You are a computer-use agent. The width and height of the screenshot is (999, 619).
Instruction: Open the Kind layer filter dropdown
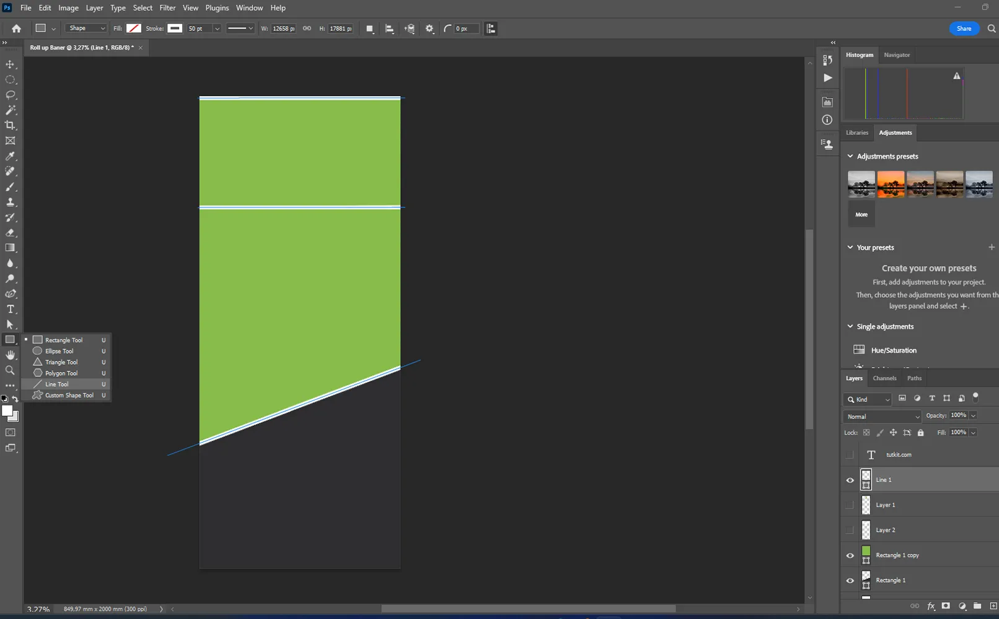[x=868, y=400]
